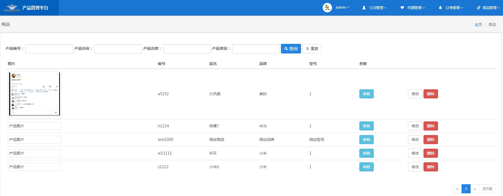Click the link icon beside 商品管理
The image size is (503, 196).
click(479, 8)
